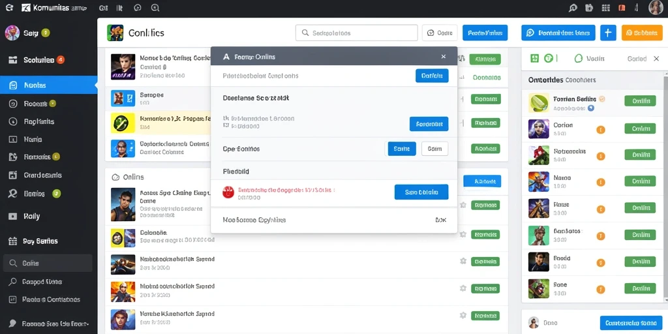Click the green grid icon in right panel

tap(534, 58)
